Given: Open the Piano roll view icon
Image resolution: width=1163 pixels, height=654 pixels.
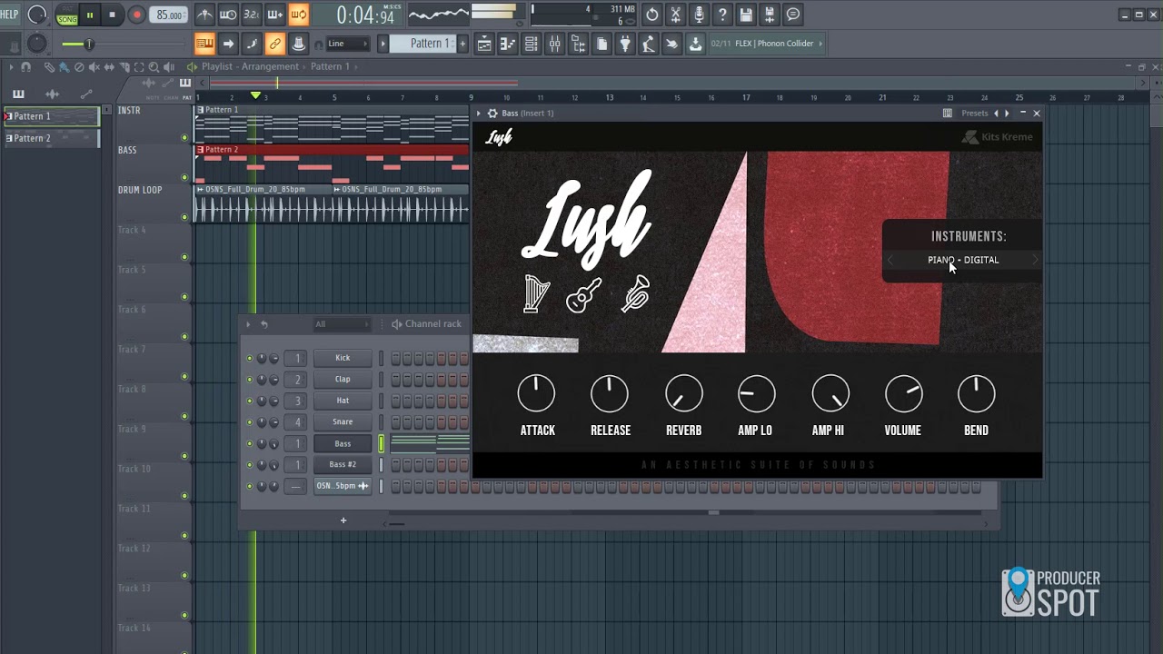Looking at the screenshot, I should coord(508,44).
